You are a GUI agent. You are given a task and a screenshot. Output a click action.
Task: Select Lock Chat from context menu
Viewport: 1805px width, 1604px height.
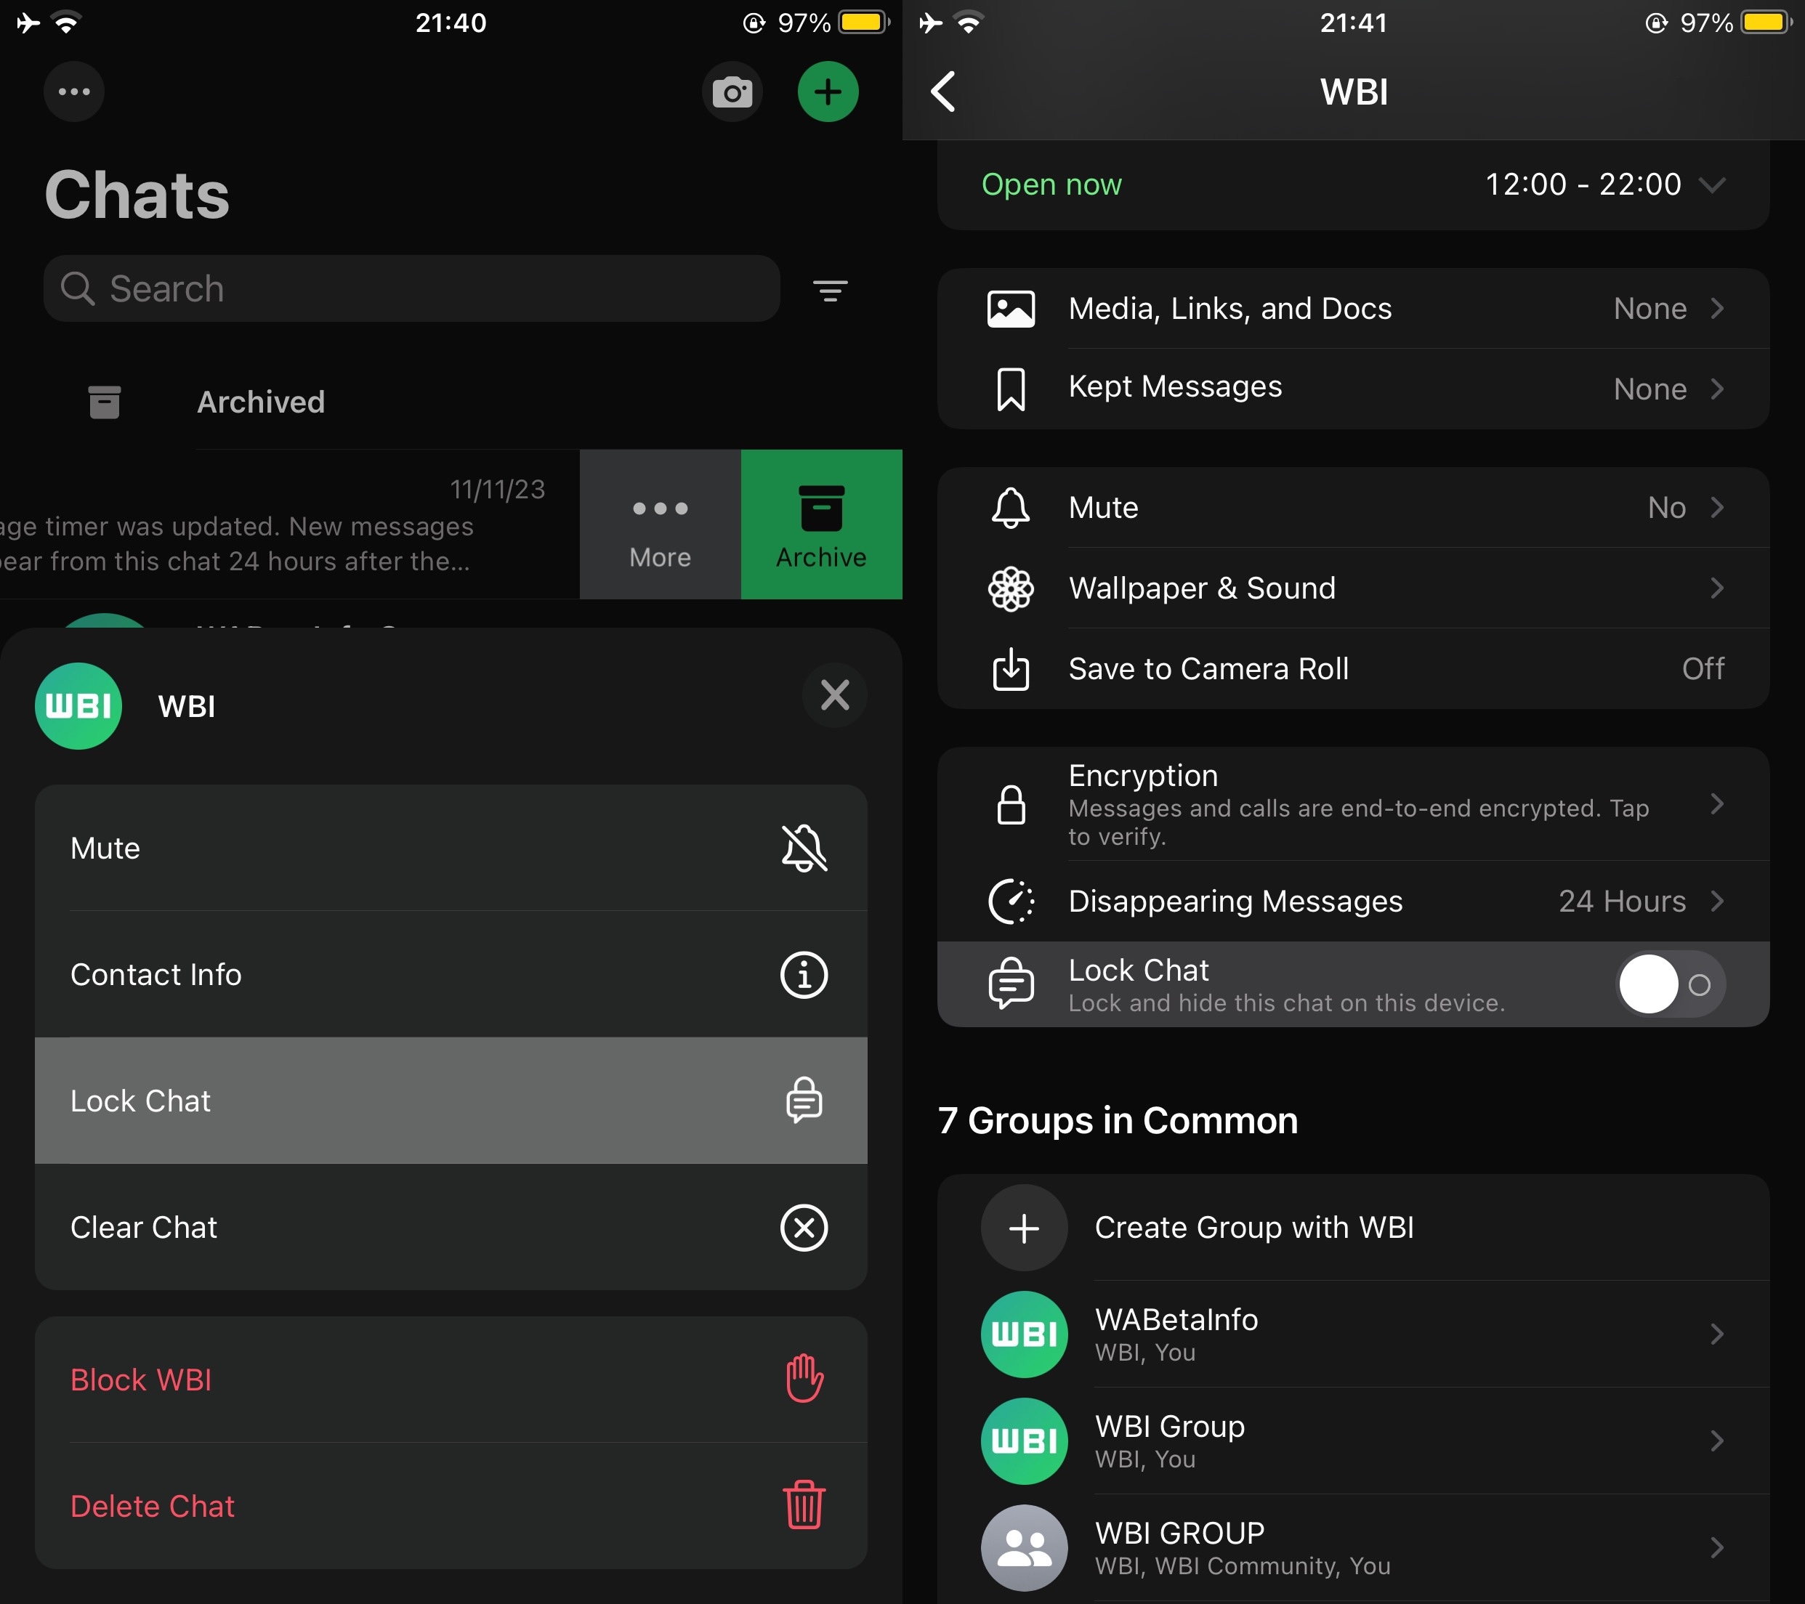pyautogui.click(x=449, y=1101)
